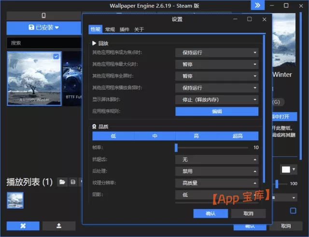Viewport: 309px width, 237px height.
Task: Click the 品质 quality section ribbon icon
Action: [94, 126]
